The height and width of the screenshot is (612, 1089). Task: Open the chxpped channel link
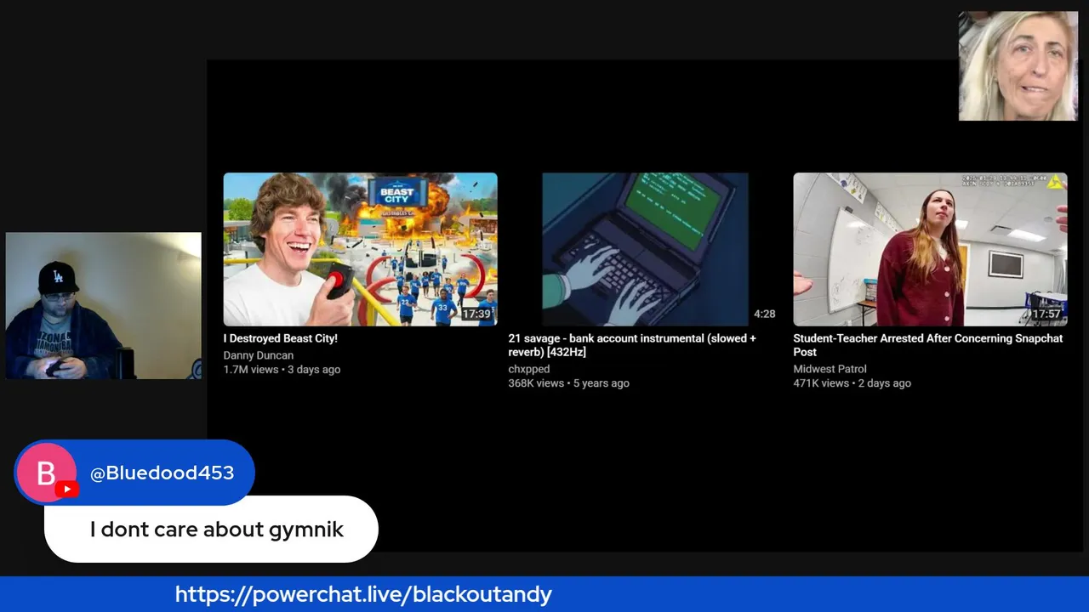[529, 369]
